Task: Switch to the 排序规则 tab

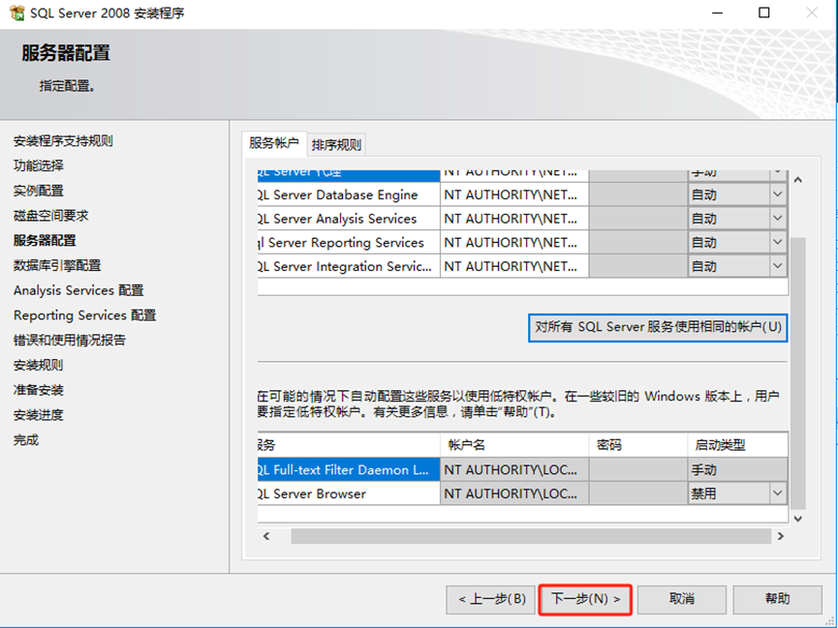Action: (336, 145)
